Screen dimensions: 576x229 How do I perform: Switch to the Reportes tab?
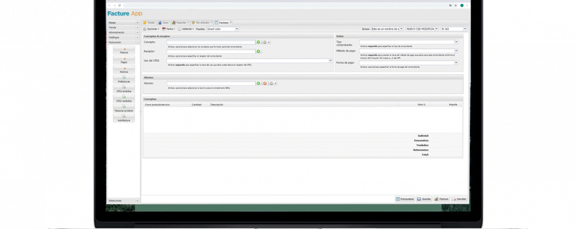(180, 22)
